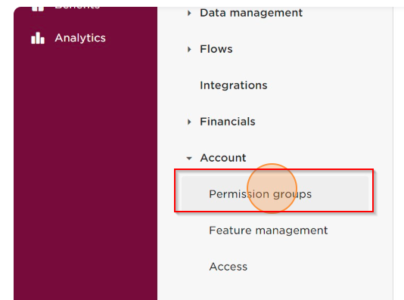This screenshot has height=300, width=404.
Task: Select the Data management menu label
Action: (251, 13)
